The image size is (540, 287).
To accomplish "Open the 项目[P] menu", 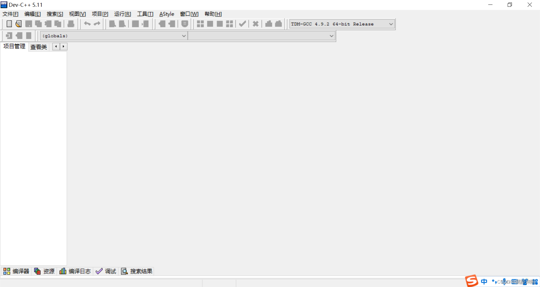I will [x=100, y=14].
